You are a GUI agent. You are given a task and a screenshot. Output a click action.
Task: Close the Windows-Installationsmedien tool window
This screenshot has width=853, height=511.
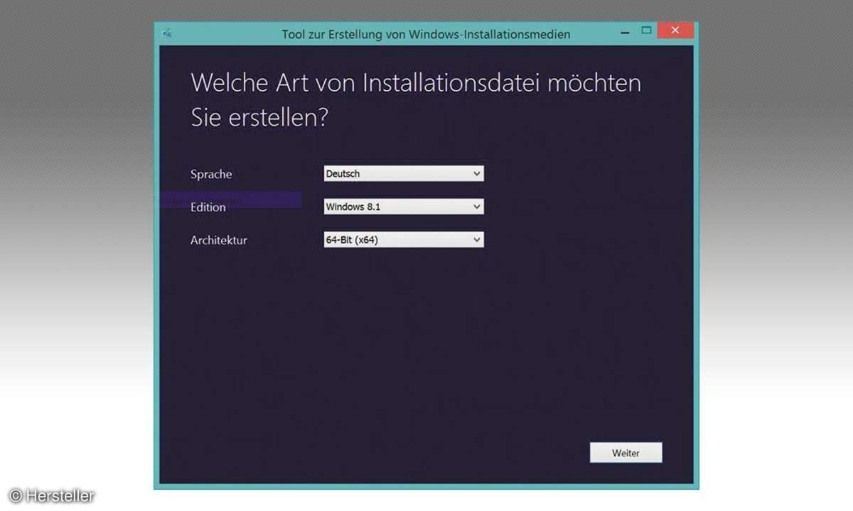(x=675, y=31)
